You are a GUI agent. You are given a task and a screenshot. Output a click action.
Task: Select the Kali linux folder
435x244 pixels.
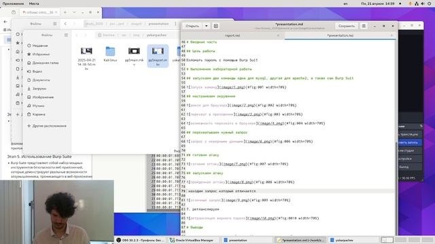click(x=110, y=54)
